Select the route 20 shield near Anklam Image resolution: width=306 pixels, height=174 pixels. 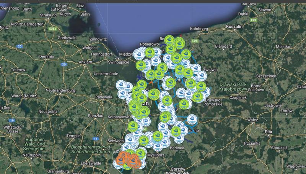point(64,64)
